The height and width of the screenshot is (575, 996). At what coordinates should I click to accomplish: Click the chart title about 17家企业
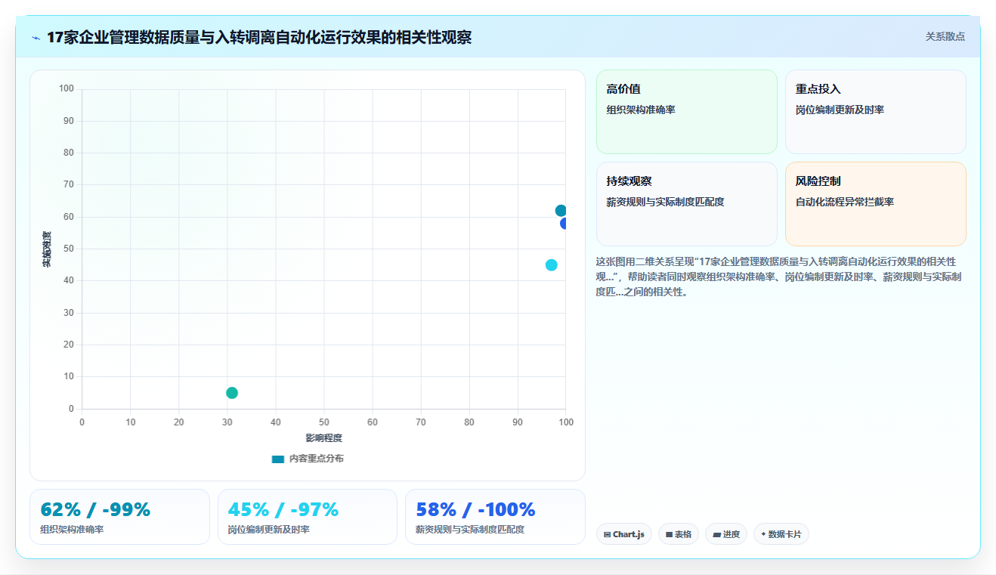(259, 37)
